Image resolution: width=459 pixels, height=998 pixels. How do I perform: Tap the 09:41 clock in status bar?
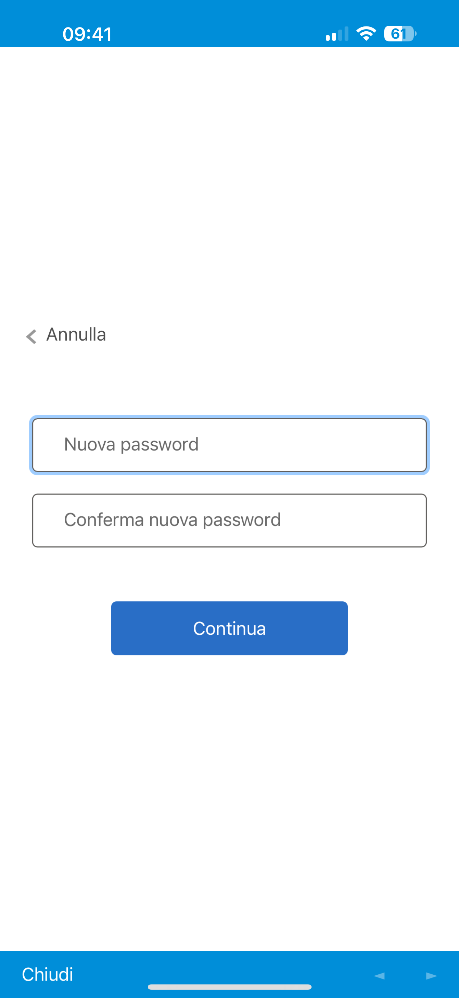(x=88, y=34)
